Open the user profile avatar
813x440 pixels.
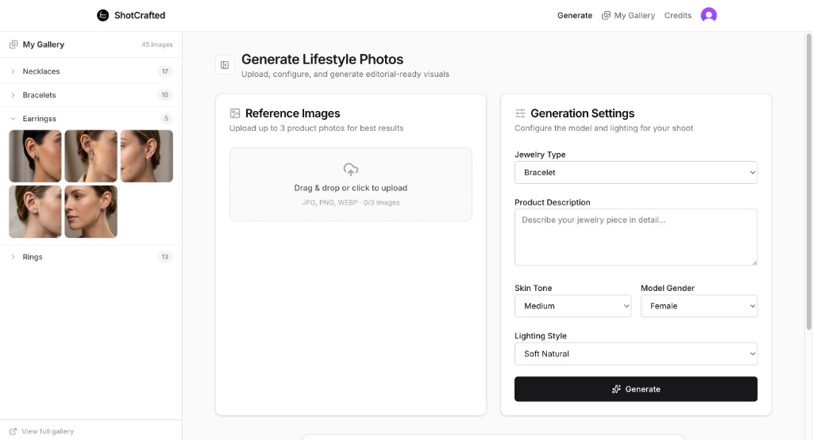point(708,15)
